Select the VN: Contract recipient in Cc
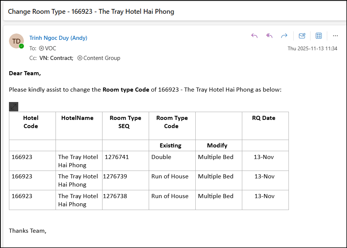The width and height of the screenshot is (347, 248). [x=56, y=58]
